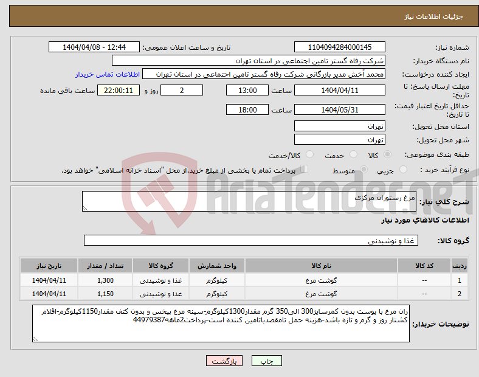Image resolution: width=479 pixels, height=377 pixels.
Task: Click the شماره نیاز field 1104094284000145
Action: [x=339, y=47]
